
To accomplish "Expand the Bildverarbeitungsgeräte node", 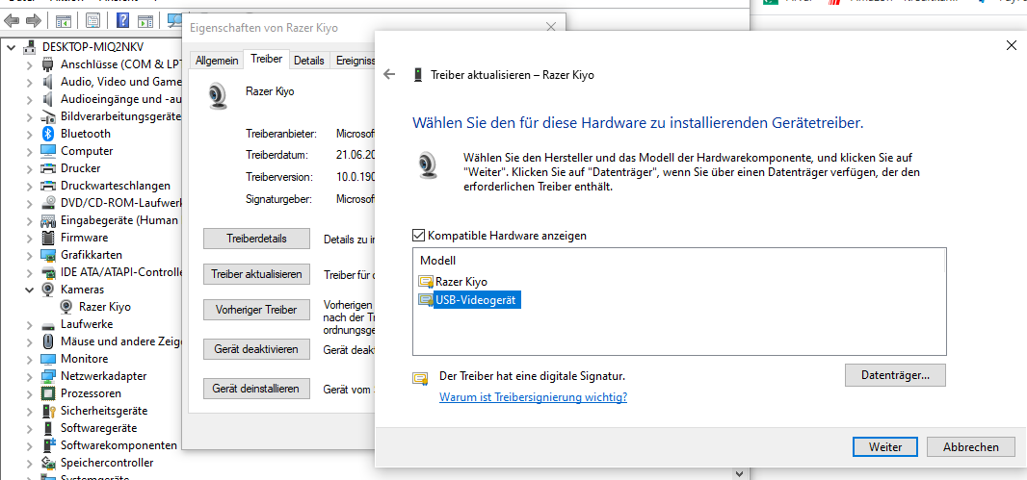I will [x=30, y=116].
